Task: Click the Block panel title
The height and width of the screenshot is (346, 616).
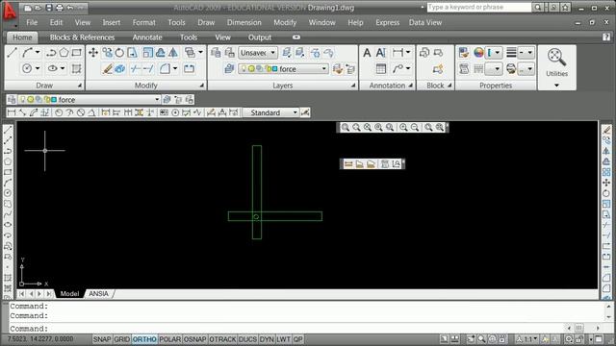Action: pyautogui.click(x=435, y=86)
